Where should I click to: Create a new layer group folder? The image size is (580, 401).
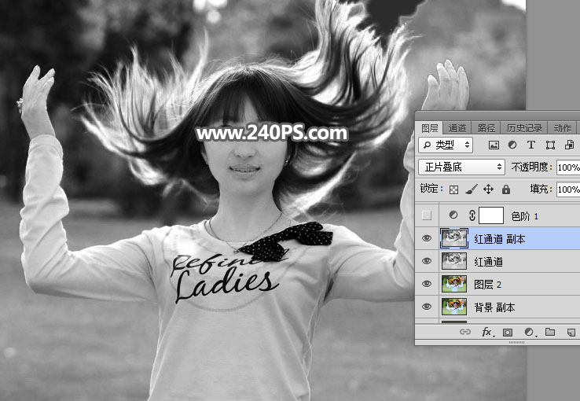(550, 332)
